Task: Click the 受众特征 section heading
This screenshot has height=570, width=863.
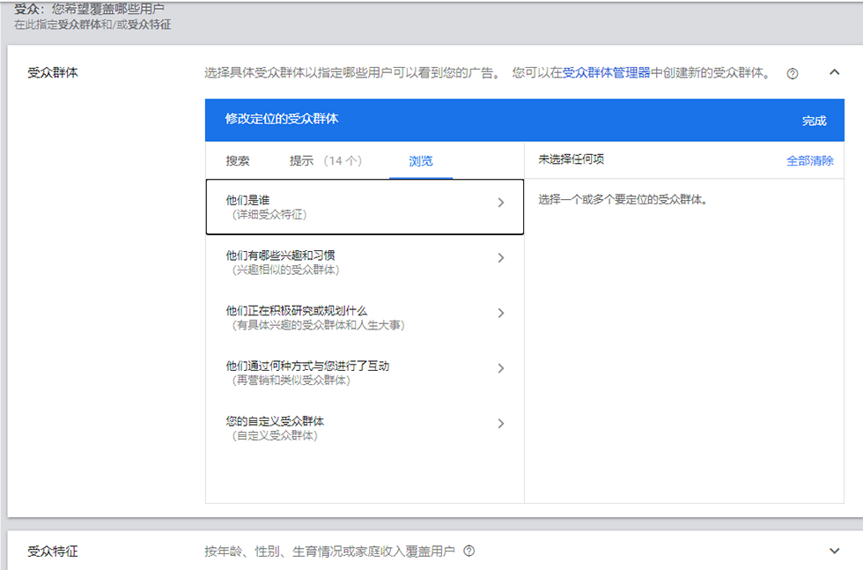Action: (53, 551)
